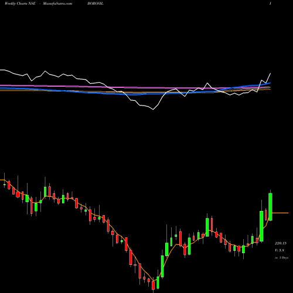Screen dimensions: 293x293
Task: Click the 220.15 price value
Action: point(281,243)
